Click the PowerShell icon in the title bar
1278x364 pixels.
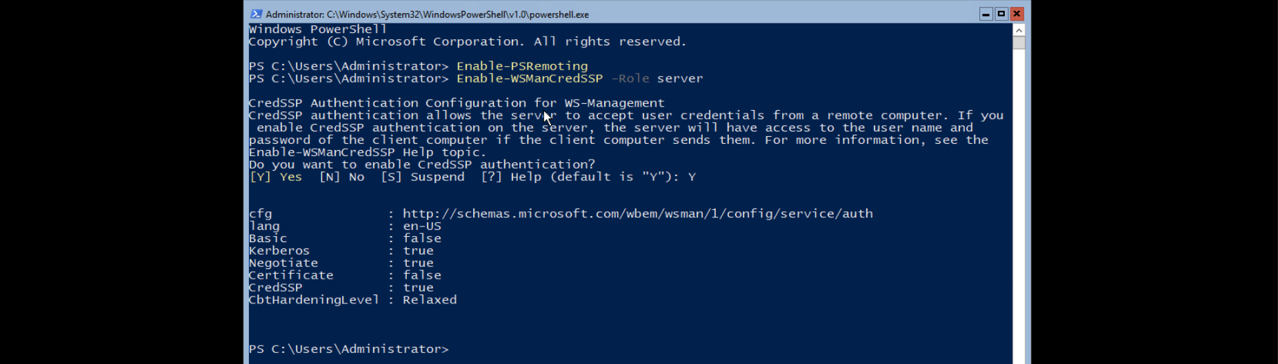[x=257, y=14]
